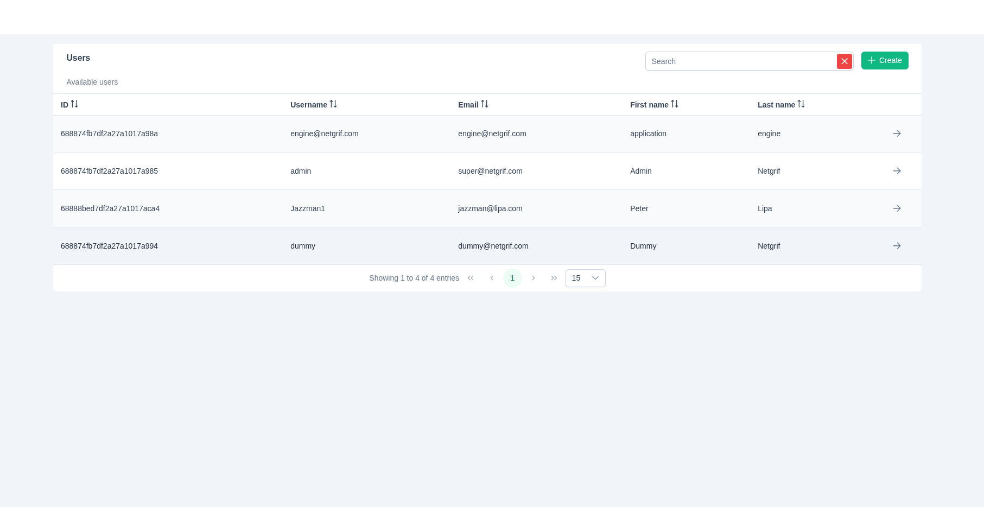Expand the rows per page dropdown
Image resolution: width=984 pixels, height=507 pixels.
click(585, 278)
